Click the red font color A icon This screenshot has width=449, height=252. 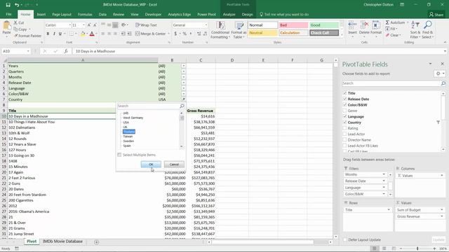pos(92,34)
